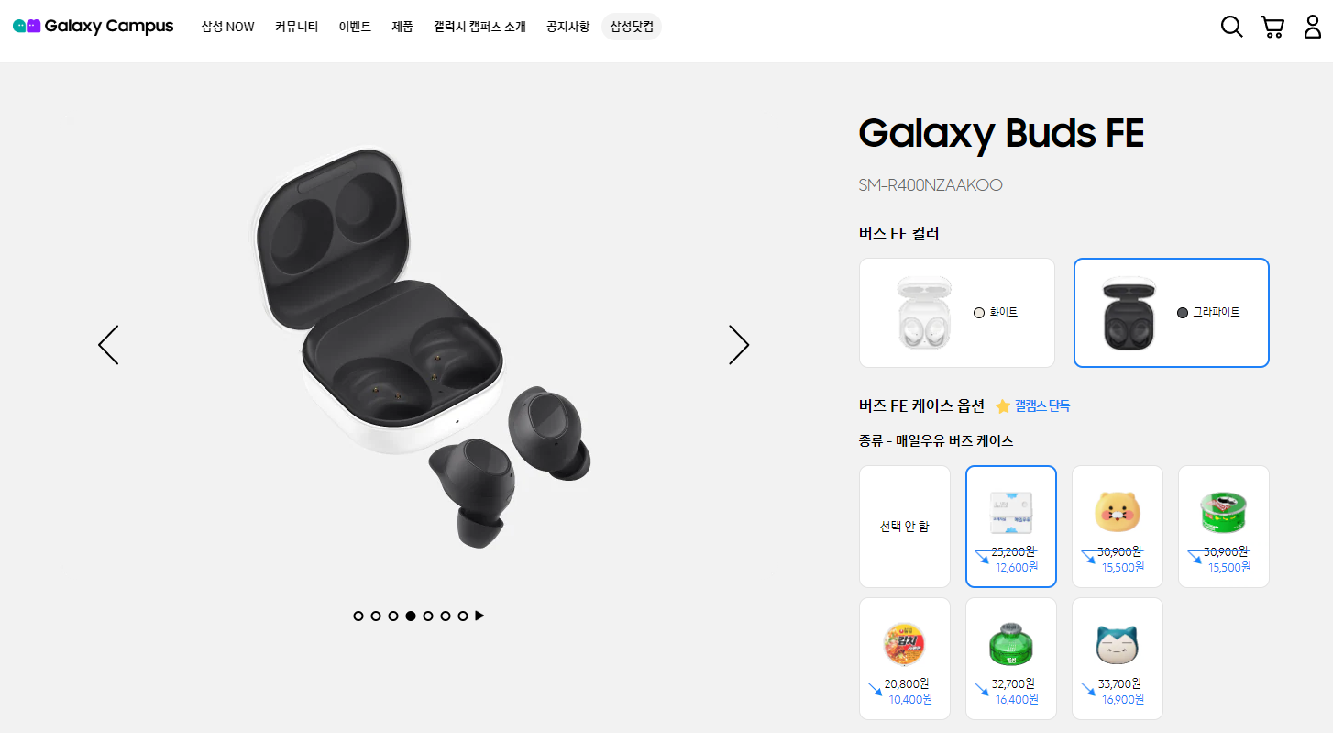Viewport: 1333px width, 733px height.
Task: Jump to the first carousel dot
Action: click(x=358, y=616)
